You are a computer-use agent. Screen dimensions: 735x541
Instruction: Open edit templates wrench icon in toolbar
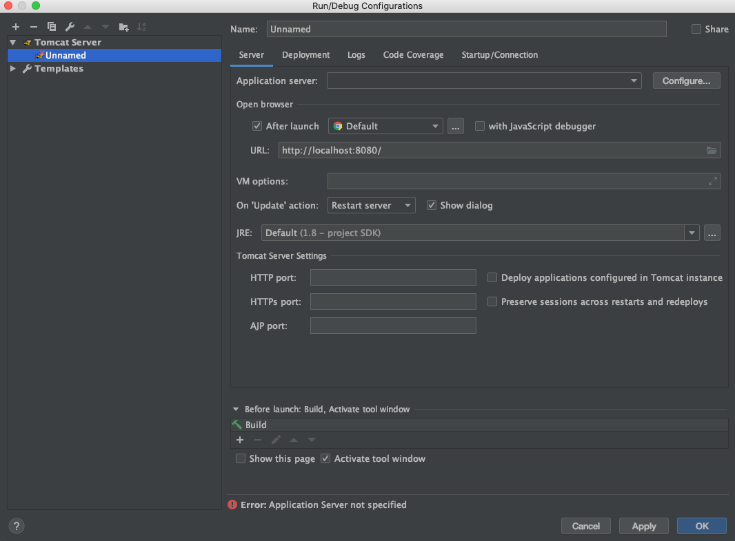click(70, 27)
